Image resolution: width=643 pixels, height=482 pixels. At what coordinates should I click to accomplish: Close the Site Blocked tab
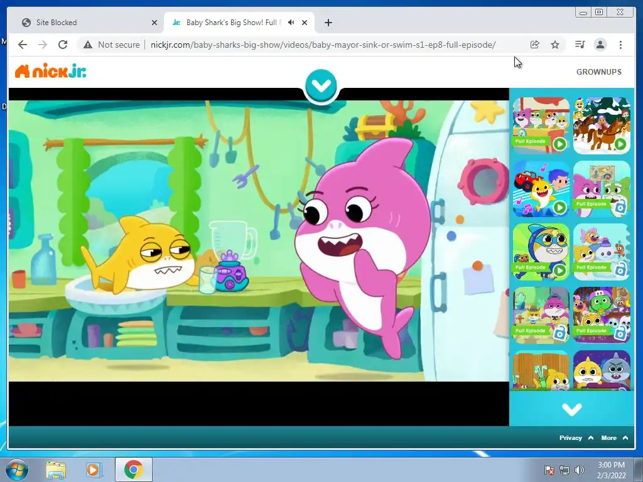click(154, 23)
